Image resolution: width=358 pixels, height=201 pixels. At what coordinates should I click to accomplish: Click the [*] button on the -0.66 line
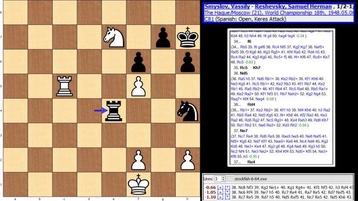point(228,188)
